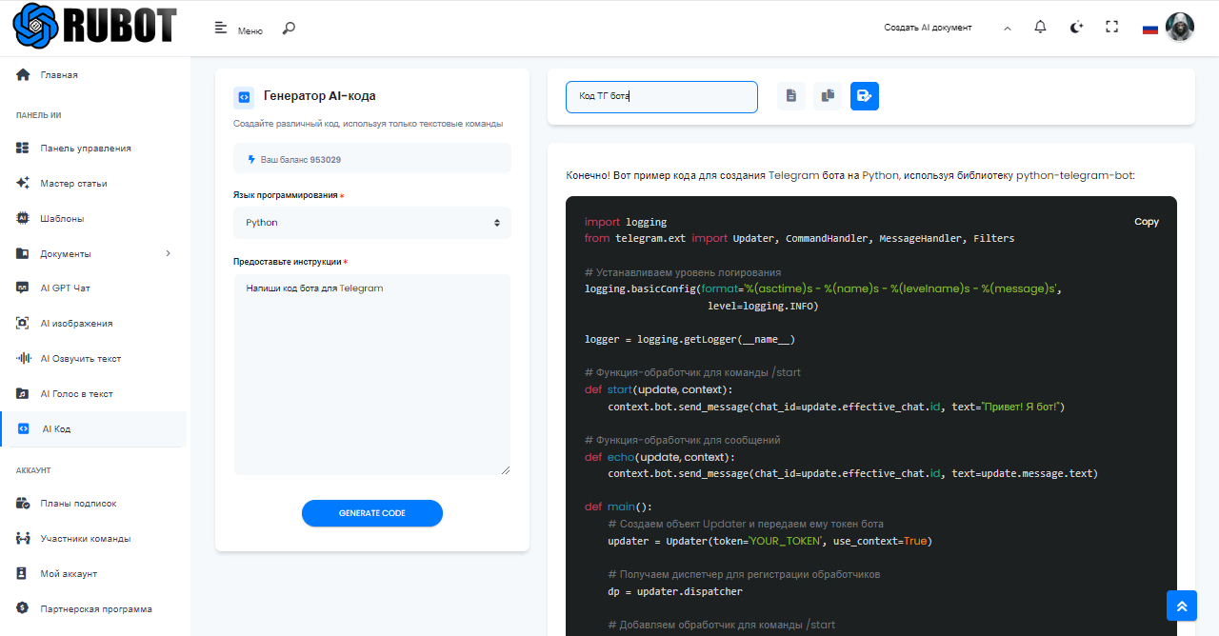Expand the Создать AI документ chevron

point(1008,29)
